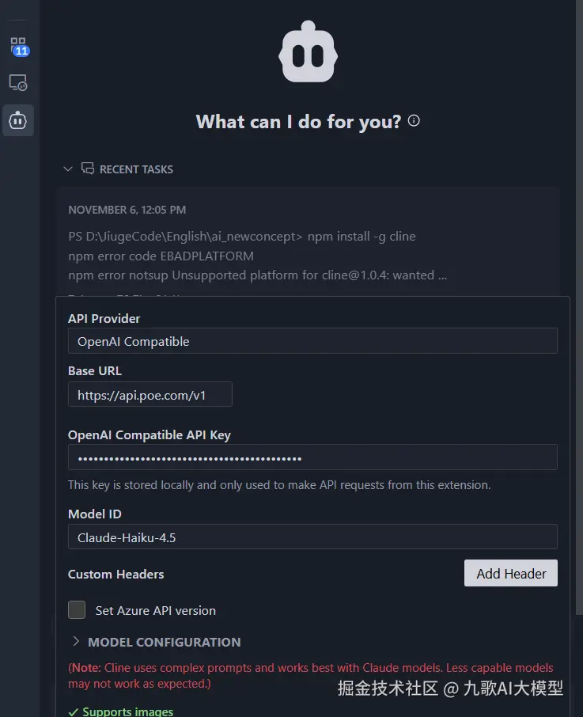Viewport: 583px width, 717px height.
Task: Click the history icon beside Recent Tasks
Action: pos(88,169)
